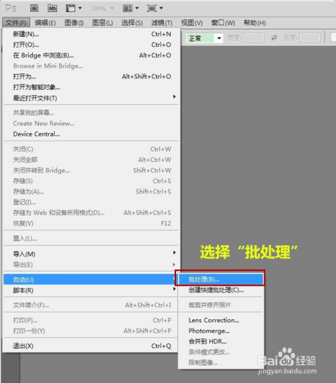Choose 批处理(B)... in the submenu
Viewport: 336px width, 383px height.
coord(221,280)
